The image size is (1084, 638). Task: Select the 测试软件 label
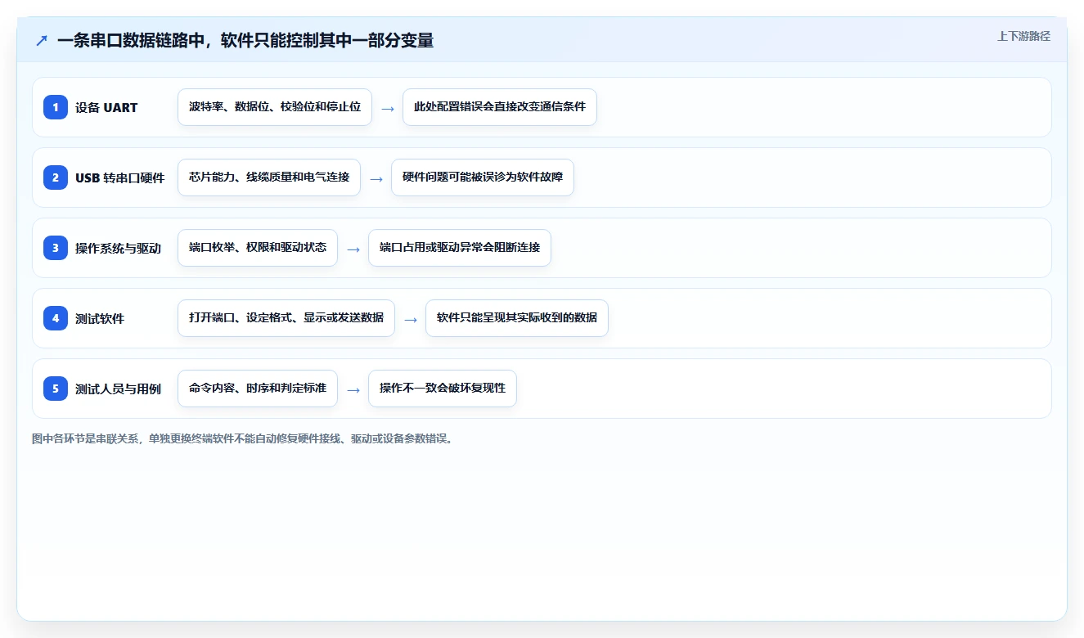pos(100,318)
